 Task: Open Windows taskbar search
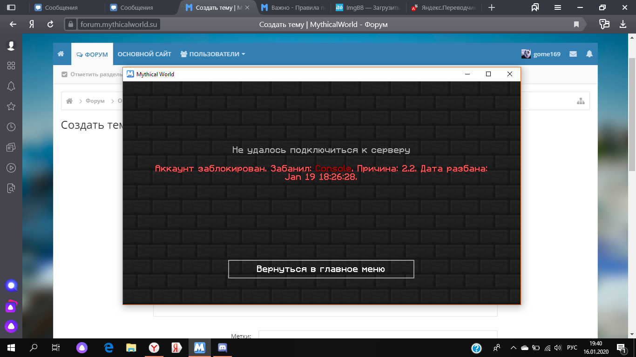click(34, 348)
